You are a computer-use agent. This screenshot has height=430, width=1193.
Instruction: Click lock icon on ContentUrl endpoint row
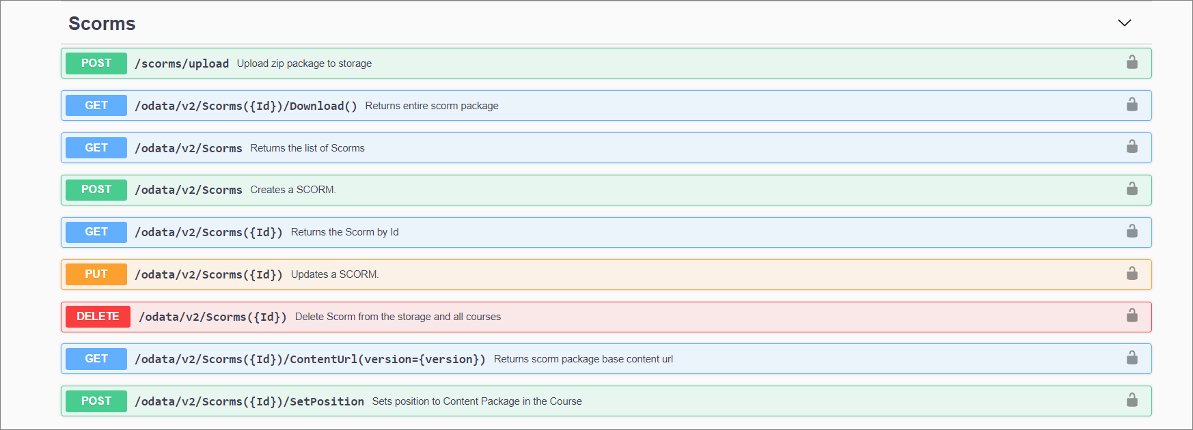click(1132, 358)
